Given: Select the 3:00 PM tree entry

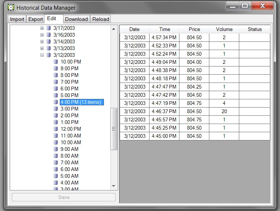Looking at the screenshot, I should coord(69,109).
